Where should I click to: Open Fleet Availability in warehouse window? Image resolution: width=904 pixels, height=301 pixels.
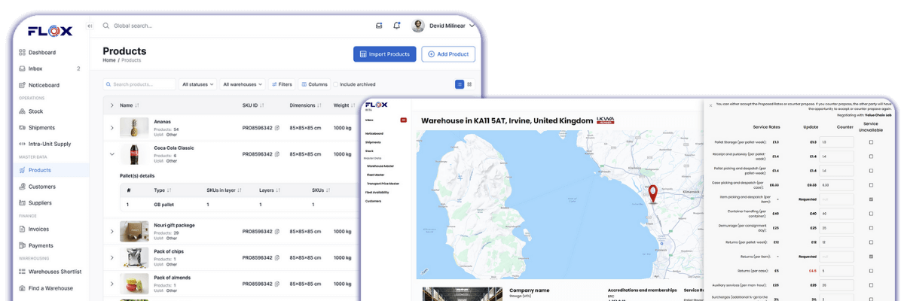(x=378, y=193)
